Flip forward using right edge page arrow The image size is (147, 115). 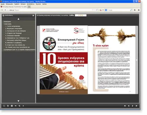(x=137, y=60)
